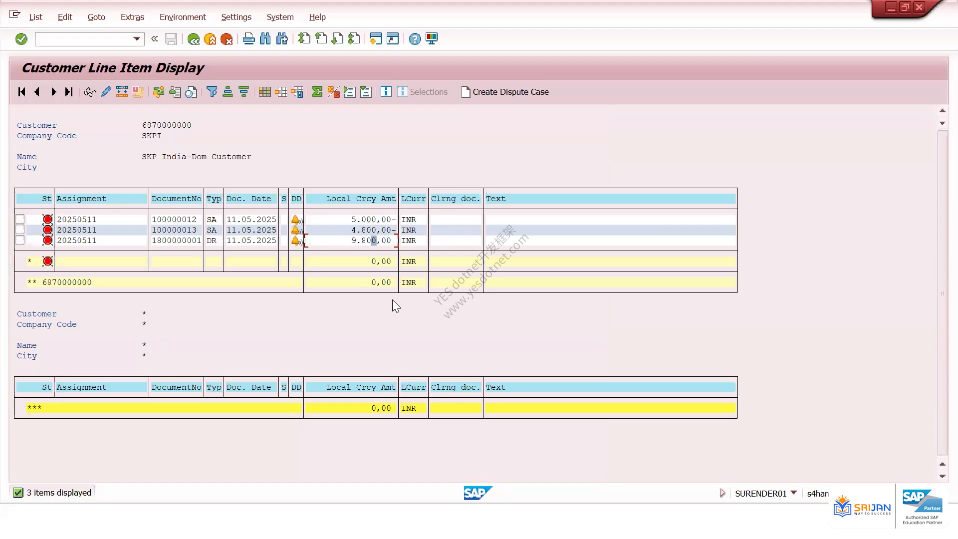Sort in descending order icon

(243, 92)
